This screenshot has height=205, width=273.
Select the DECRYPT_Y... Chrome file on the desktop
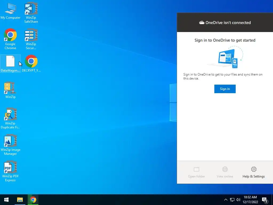click(31, 64)
